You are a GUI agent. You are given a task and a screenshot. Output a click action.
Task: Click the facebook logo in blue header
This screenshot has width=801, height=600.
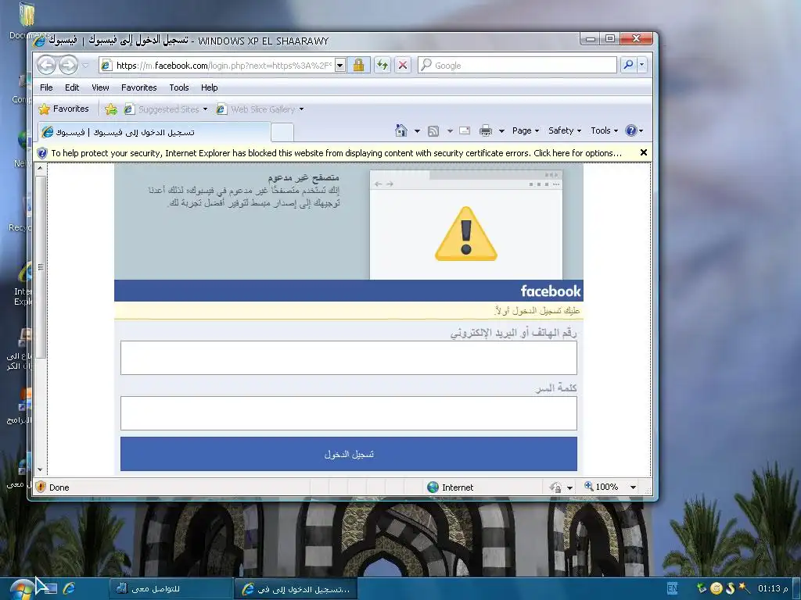click(x=551, y=291)
